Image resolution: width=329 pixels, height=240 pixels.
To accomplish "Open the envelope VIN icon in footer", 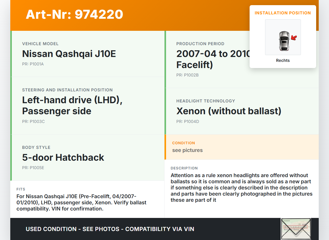I will (x=296, y=228).
